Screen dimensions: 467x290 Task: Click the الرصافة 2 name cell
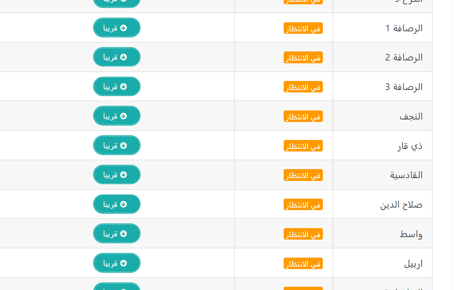tap(383, 57)
